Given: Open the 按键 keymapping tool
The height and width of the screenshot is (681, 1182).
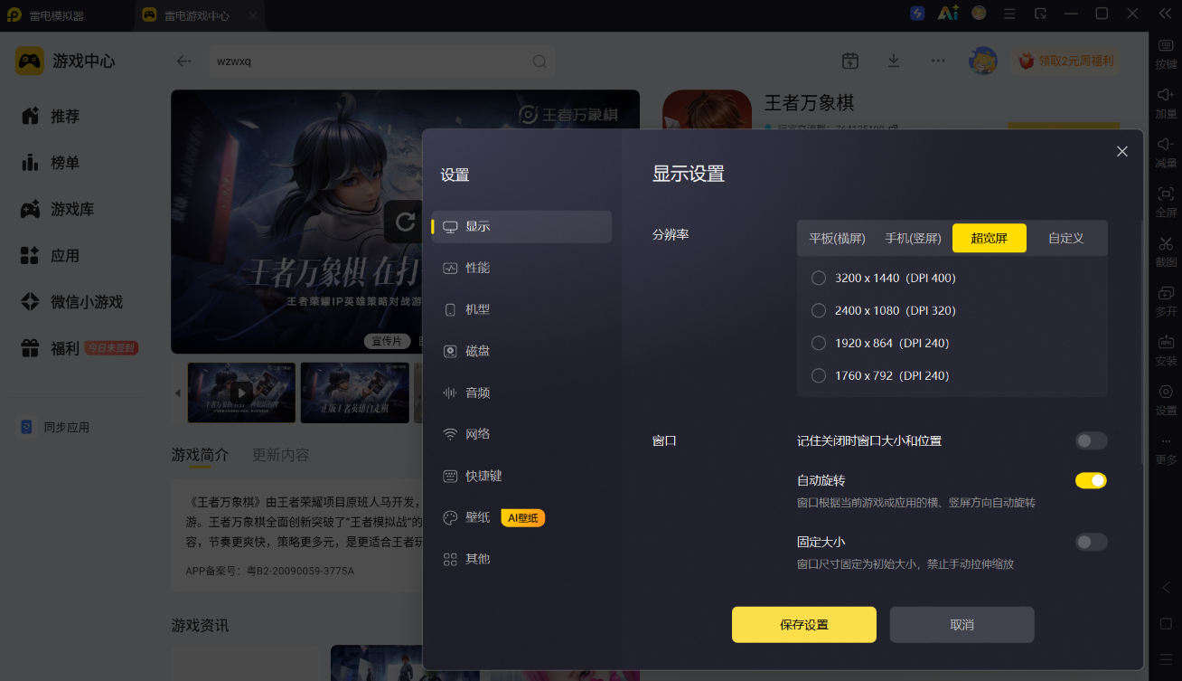Looking at the screenshot, I should pyautogui.click(x=1166, y=54).
